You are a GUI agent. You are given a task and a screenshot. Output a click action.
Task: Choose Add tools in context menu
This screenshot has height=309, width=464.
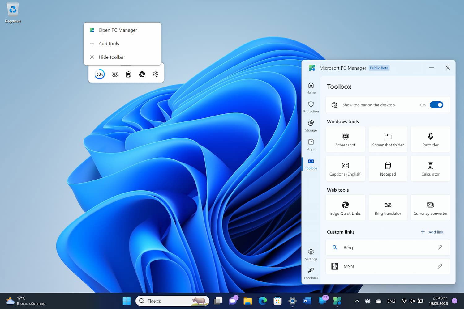pyautogui.click(x=109, y=44)
